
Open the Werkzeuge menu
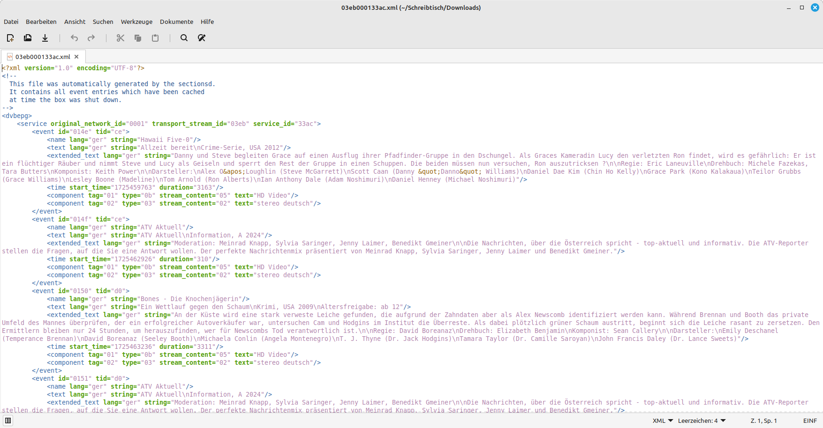136,22
